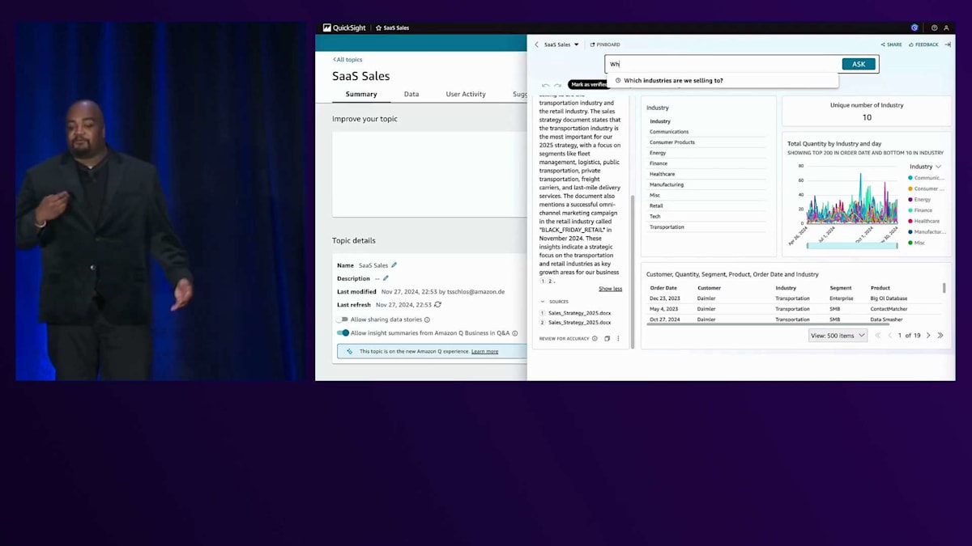Jump to first page of table results
Image resolution: width=972 pixels, height=546 pixels.
click(877, 335)
